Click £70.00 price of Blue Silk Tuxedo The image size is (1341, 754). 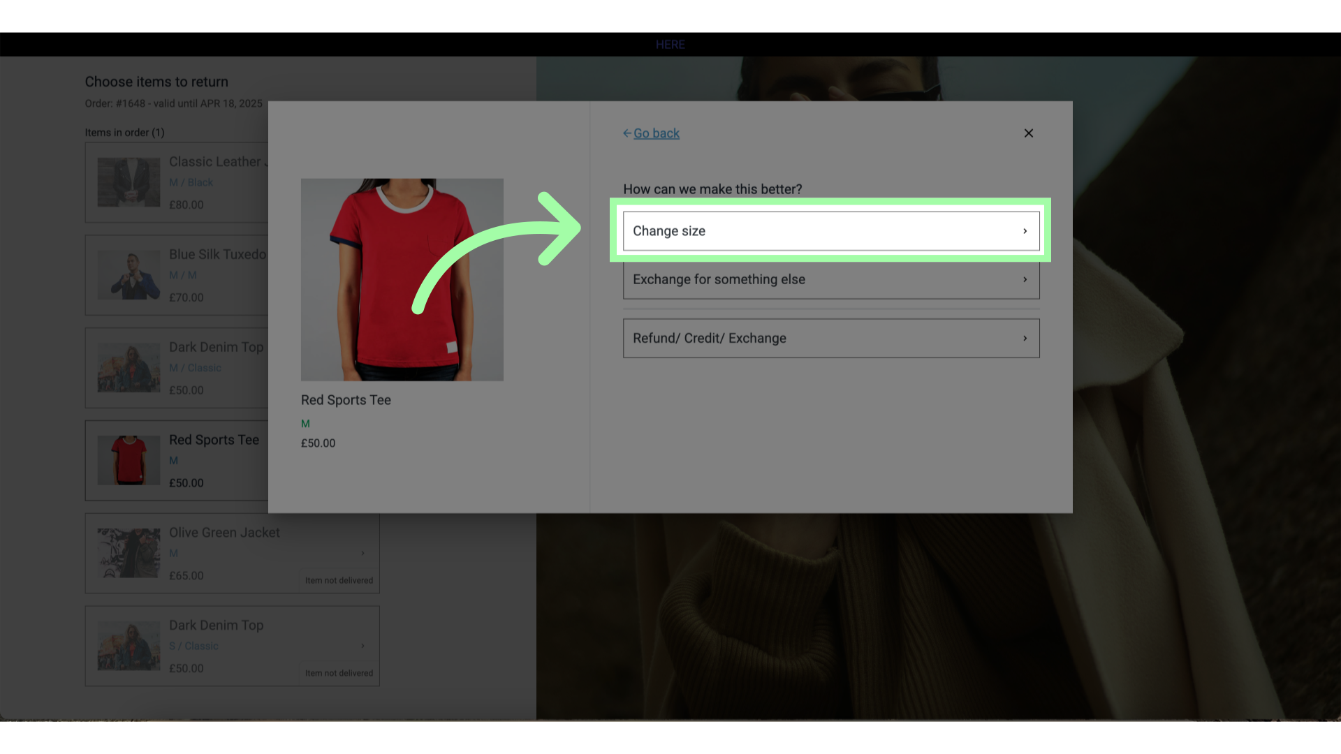pos(186,297)
